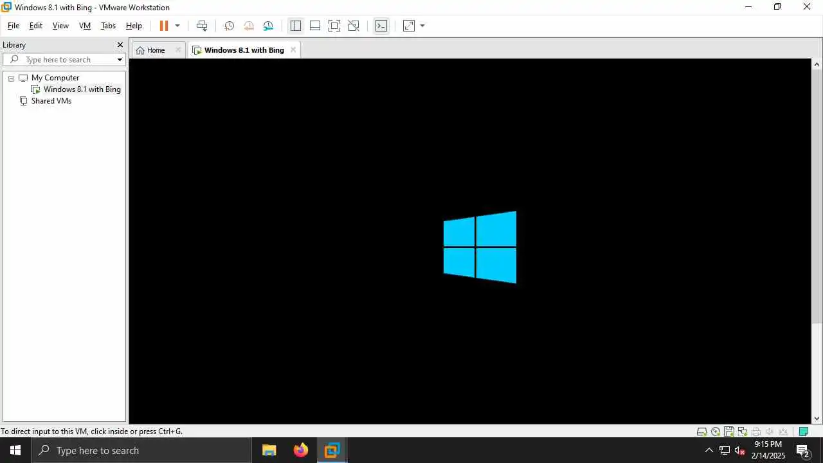Select My Computer in the library
This screenshot has width=823, height=463.
pyautogui.click(x=55, y=78)
